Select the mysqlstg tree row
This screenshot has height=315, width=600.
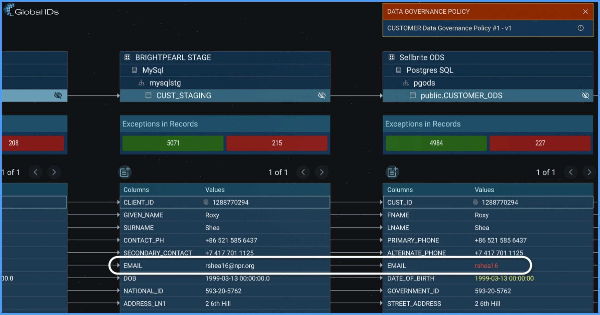tap(225, 83)
